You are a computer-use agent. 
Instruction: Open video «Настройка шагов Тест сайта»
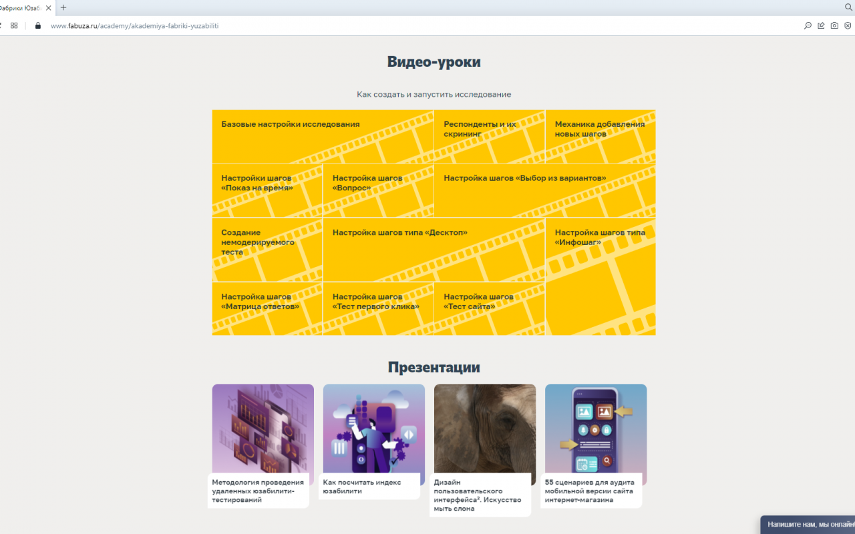point(490,308)
